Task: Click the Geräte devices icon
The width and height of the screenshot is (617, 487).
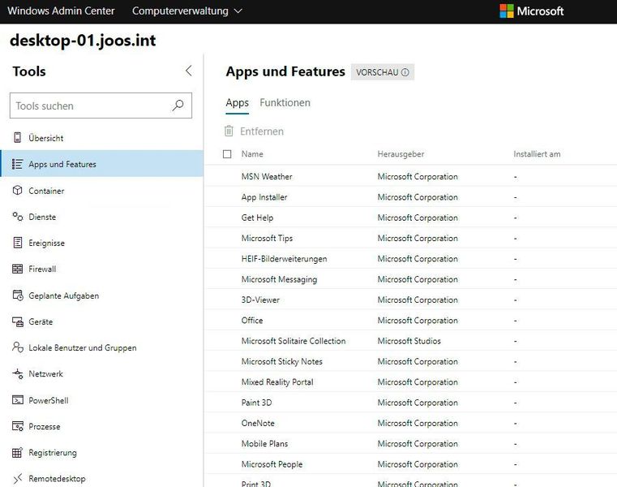Action: point(18,321)
